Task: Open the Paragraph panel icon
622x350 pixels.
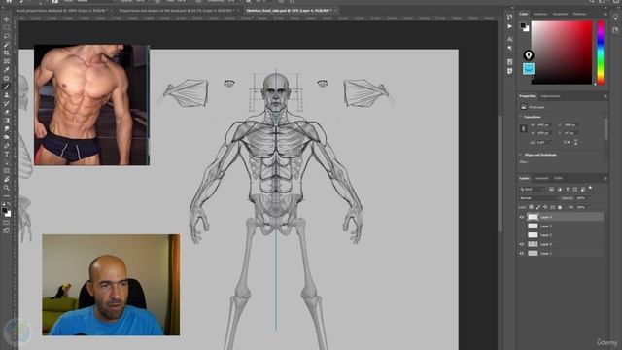Action: pos(509,48)
